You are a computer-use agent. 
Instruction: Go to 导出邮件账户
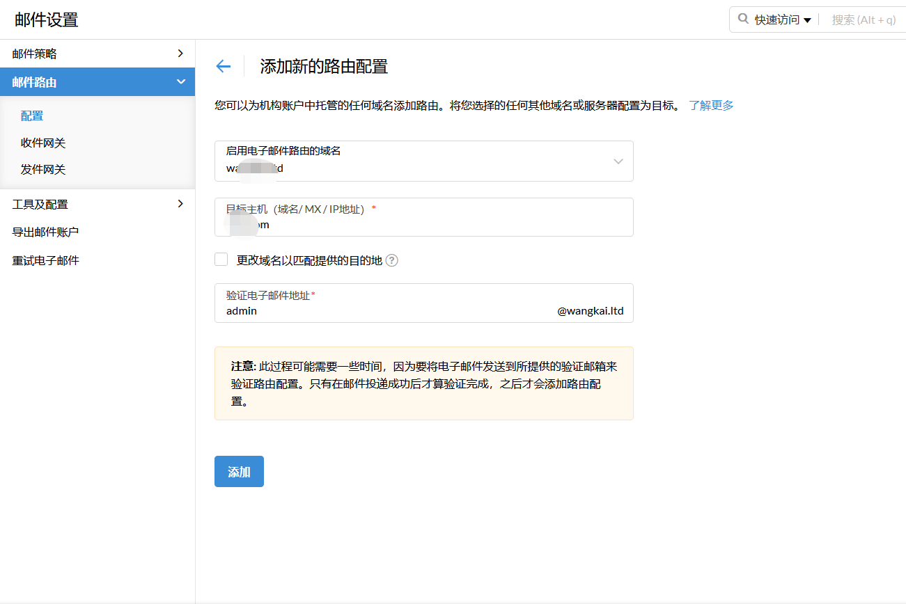(x=45, y=232)
